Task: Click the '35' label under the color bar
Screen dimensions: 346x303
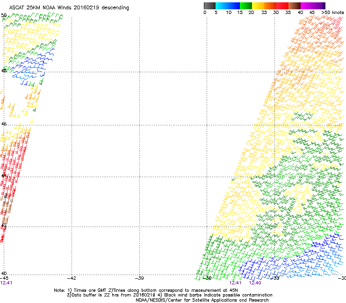Action: pyautogui.click(x=288, y=13)
